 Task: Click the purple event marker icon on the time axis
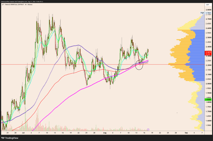click(148, 129)
